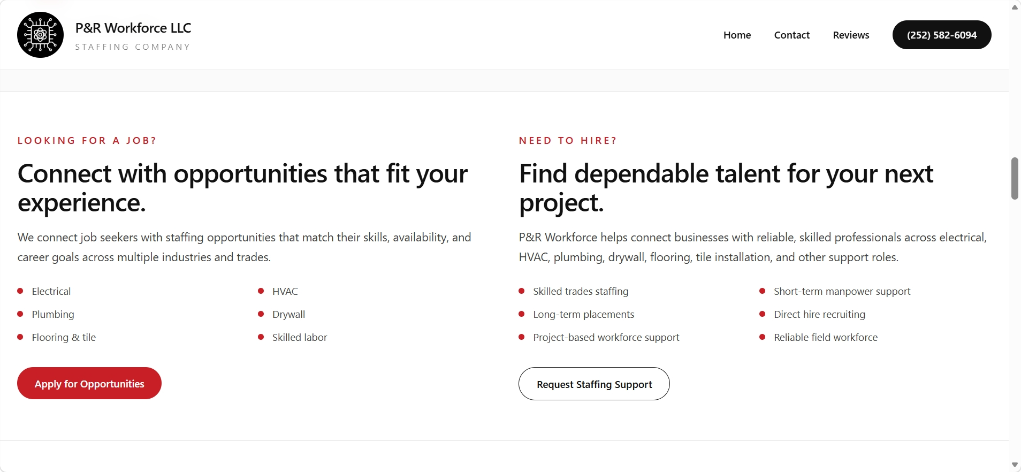1021x472 pixels.
Task: Click the "Looking for a job?" heading label
Action: [87, 141]
